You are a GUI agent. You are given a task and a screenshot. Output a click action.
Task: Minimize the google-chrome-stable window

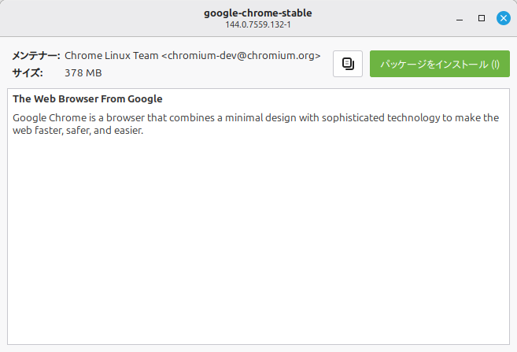point(459,17)
